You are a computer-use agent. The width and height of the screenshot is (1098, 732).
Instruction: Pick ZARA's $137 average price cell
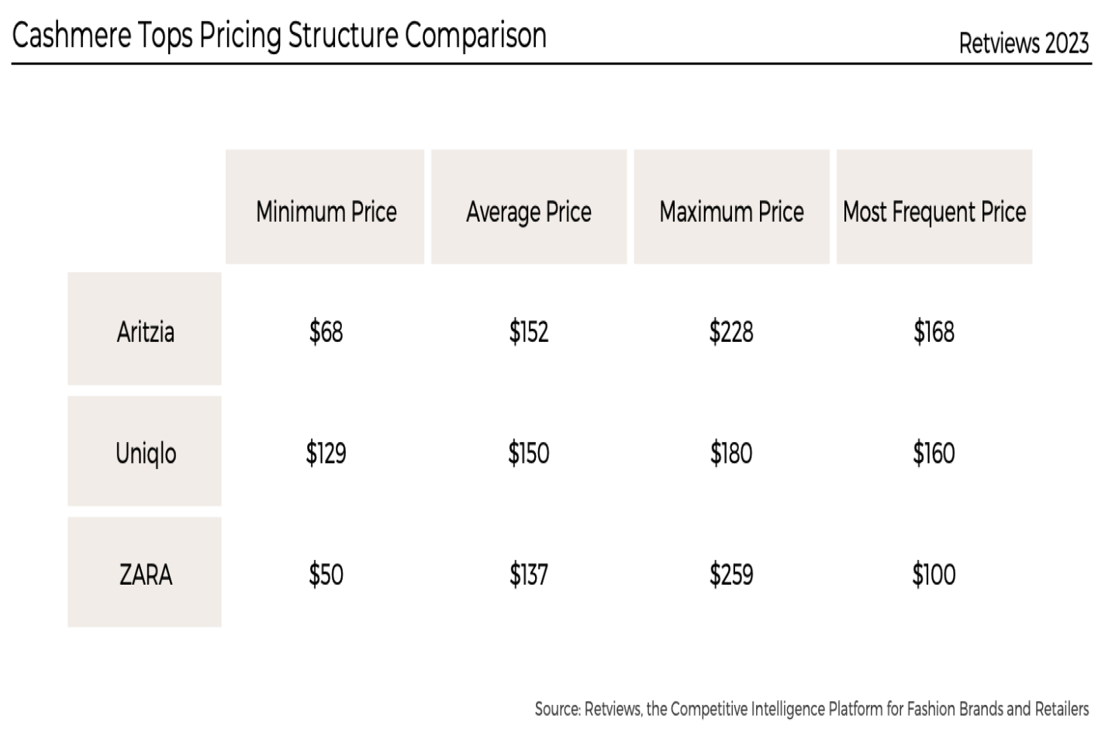(x=529, y=575)
